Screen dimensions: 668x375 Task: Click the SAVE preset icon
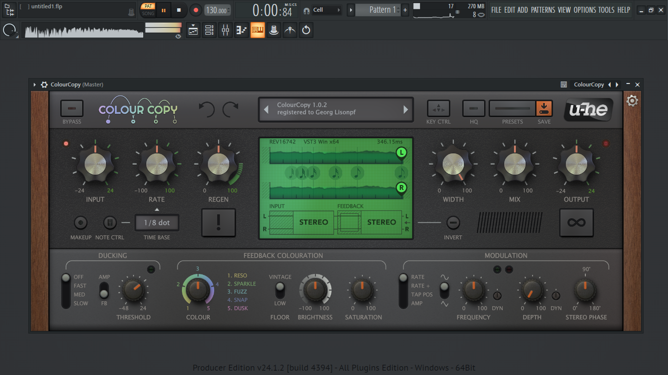click(544, 108)
